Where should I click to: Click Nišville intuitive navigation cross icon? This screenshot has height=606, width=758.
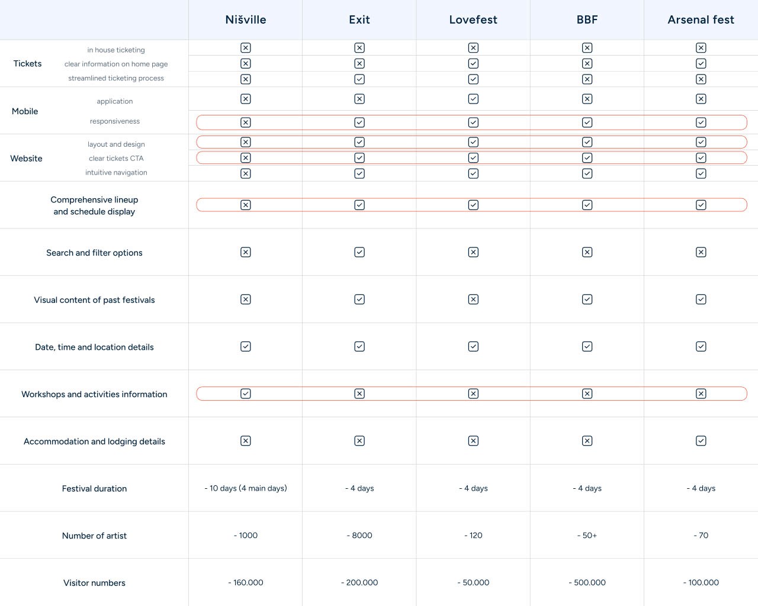pyautogui.click(x=246, y=173)
